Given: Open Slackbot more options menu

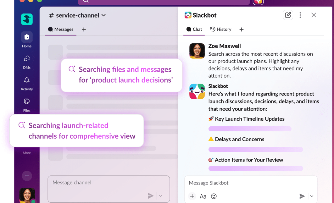Looking at the screenshot, I should [300, 15].
